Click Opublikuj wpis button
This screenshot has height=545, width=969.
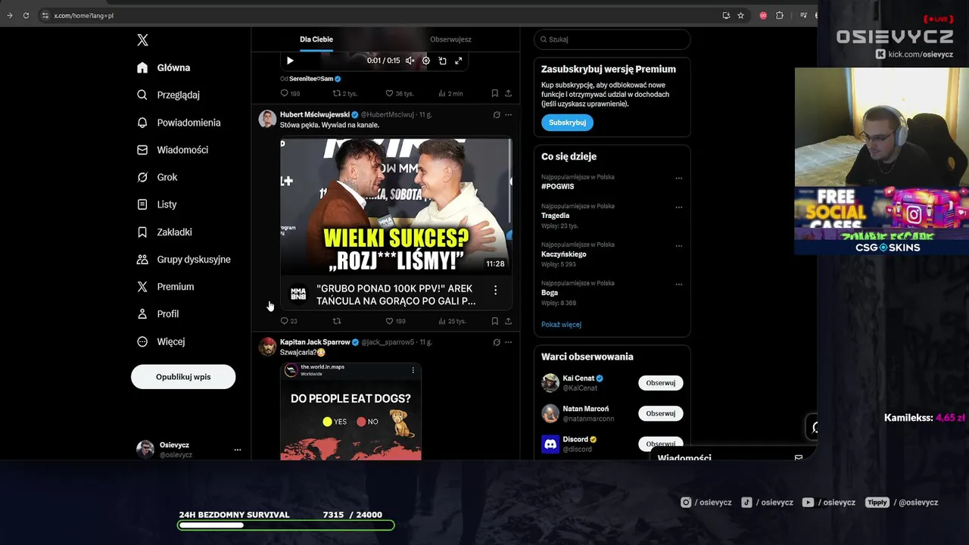click(183, 377)
